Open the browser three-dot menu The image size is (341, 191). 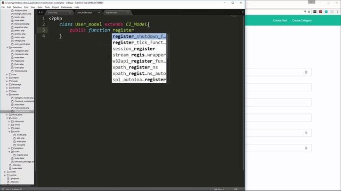[338, 12]
